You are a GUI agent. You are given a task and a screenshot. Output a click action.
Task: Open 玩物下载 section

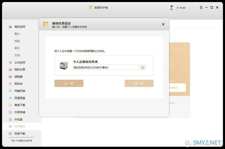pos(20,134)
